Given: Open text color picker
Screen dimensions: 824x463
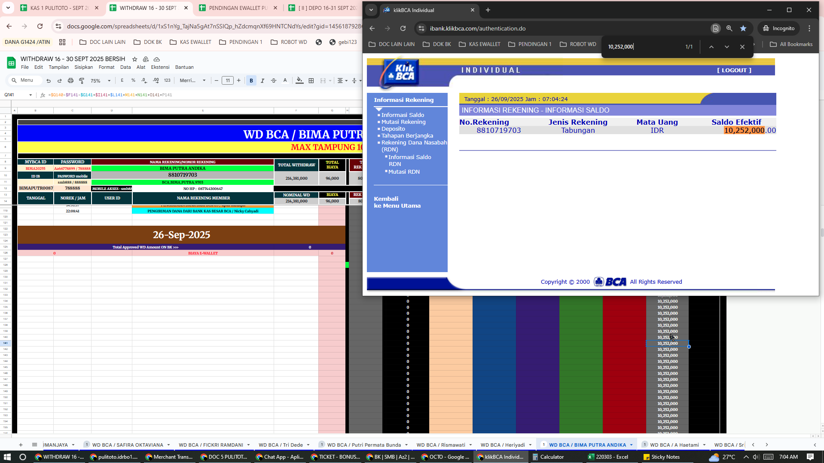Looking at the screenshot, I should [285, 80].
